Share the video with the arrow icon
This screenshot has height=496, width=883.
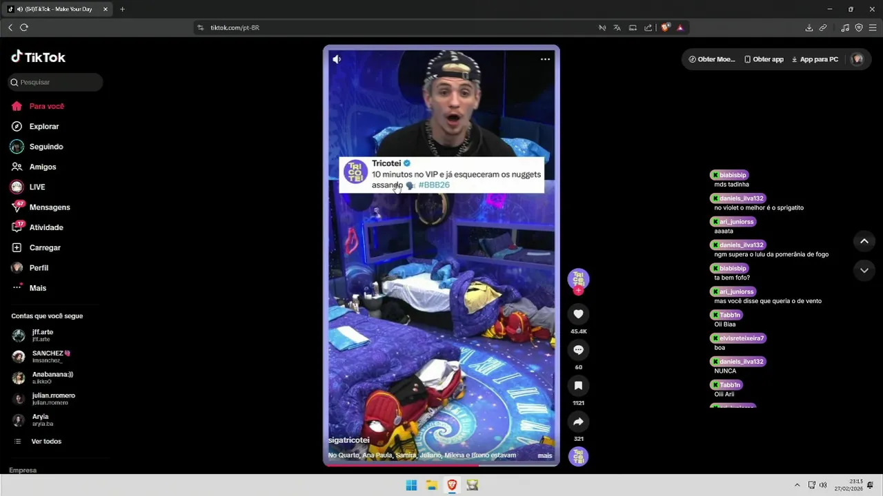578,422
